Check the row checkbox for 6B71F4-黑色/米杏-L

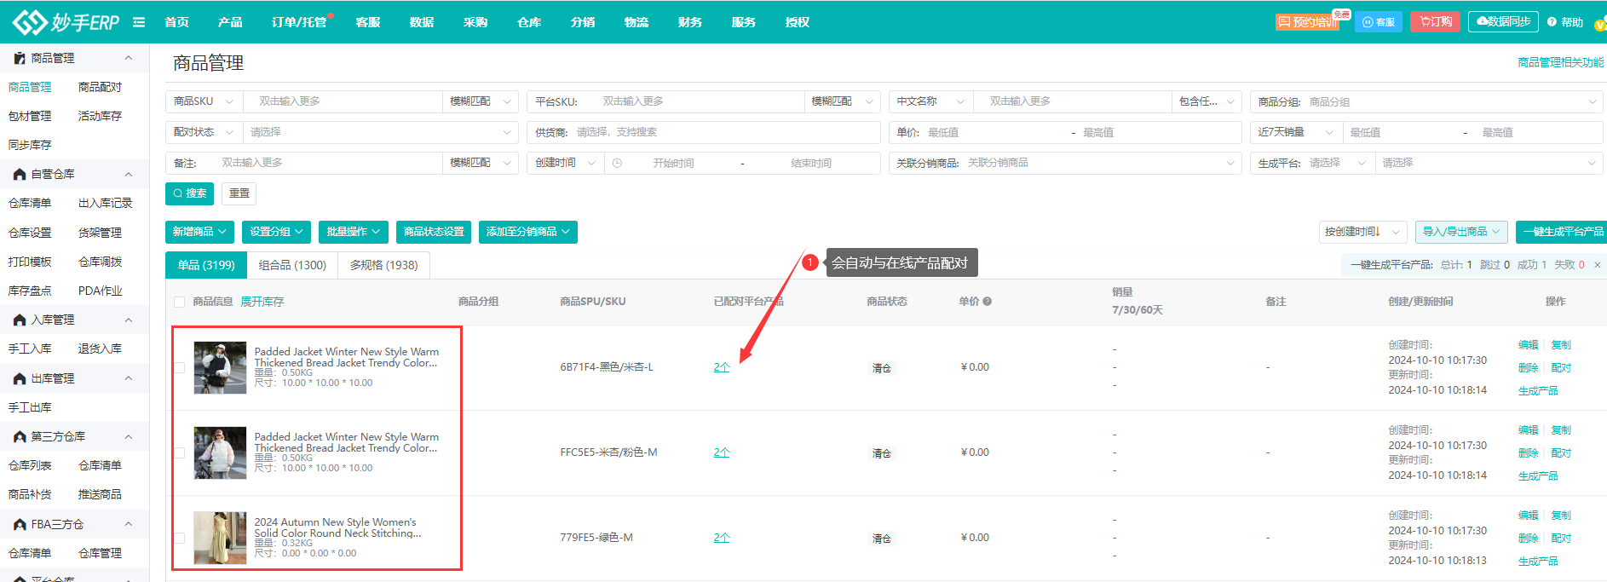tap(179, 367)
